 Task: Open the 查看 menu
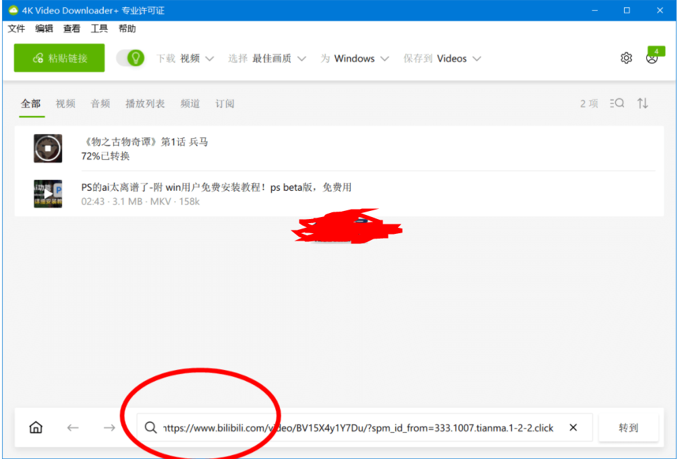pos(72,28)
